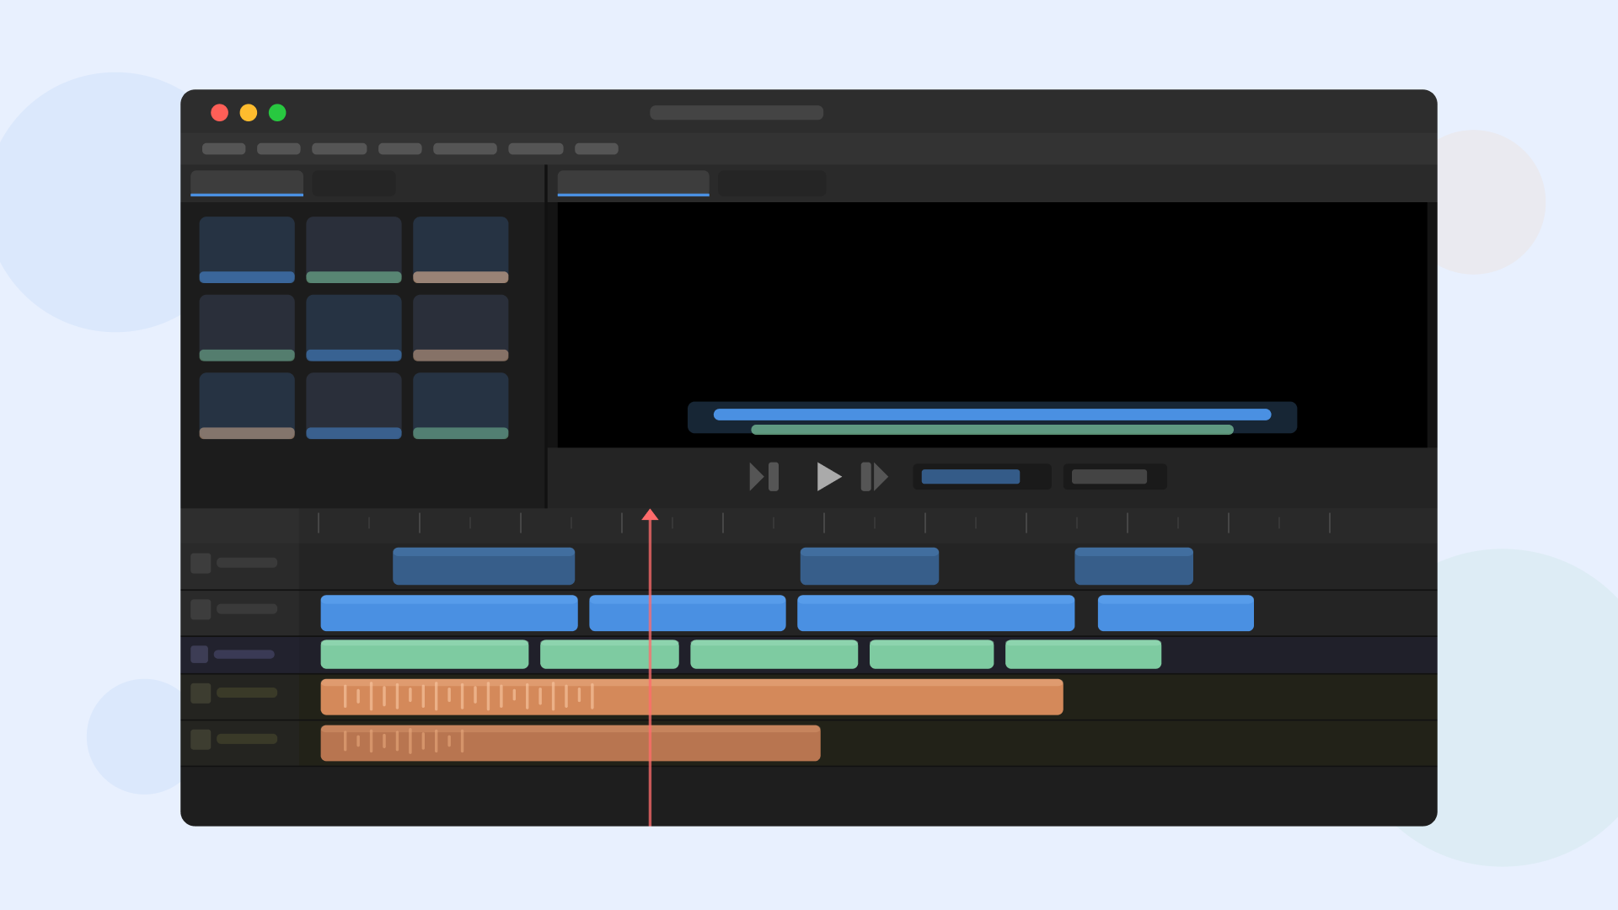Toggle the second video track's checkbox
Screen dimensions: 1618x910
tap(201, 609)
